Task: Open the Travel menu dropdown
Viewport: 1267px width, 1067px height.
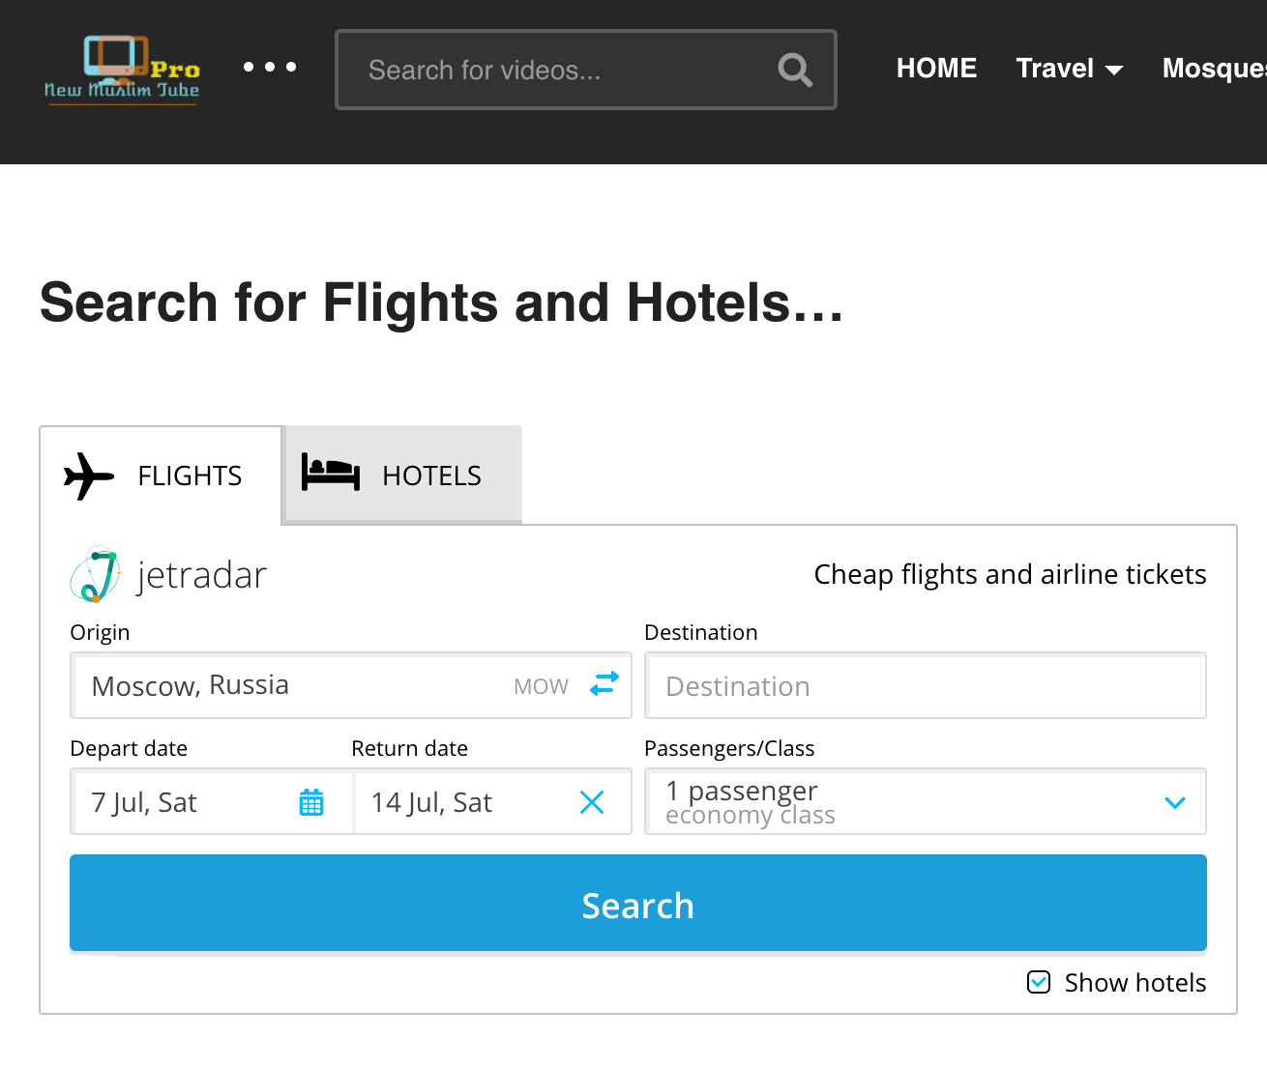Action: click(x=1070, y=69)
